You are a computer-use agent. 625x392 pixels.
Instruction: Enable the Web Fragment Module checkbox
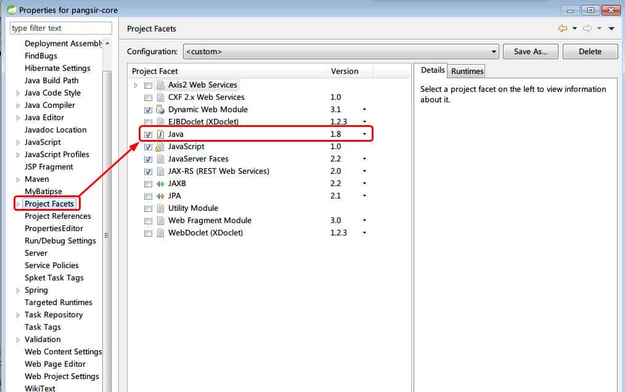click(x=149, y=221)
